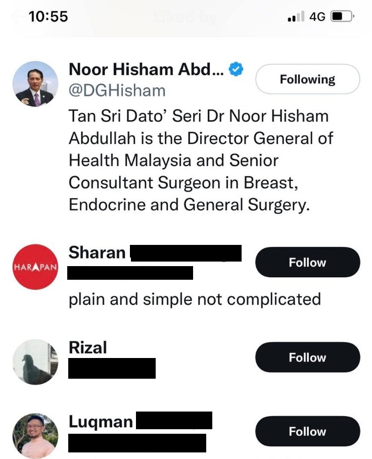Image resolution: width=372 pixels, height=459 pixels.
Task: Click the blue verified badge
Action: click(236, 69)
